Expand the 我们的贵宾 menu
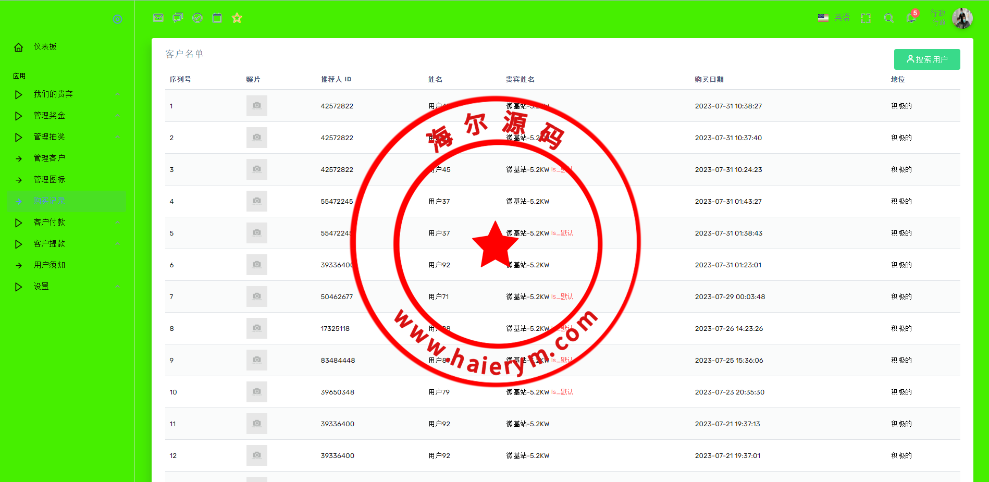The image size is (989, 482). pyautogui.click(x=67, y=94)
